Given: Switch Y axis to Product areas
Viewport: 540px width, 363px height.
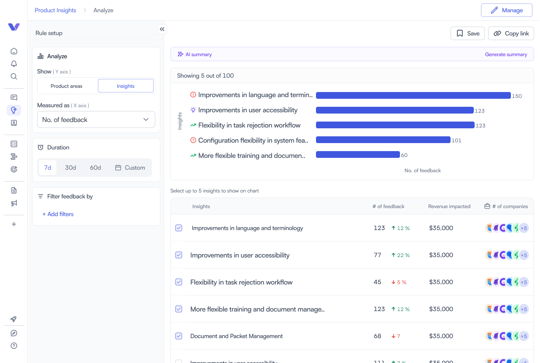Looking at the screenshot, I should 67,86.
